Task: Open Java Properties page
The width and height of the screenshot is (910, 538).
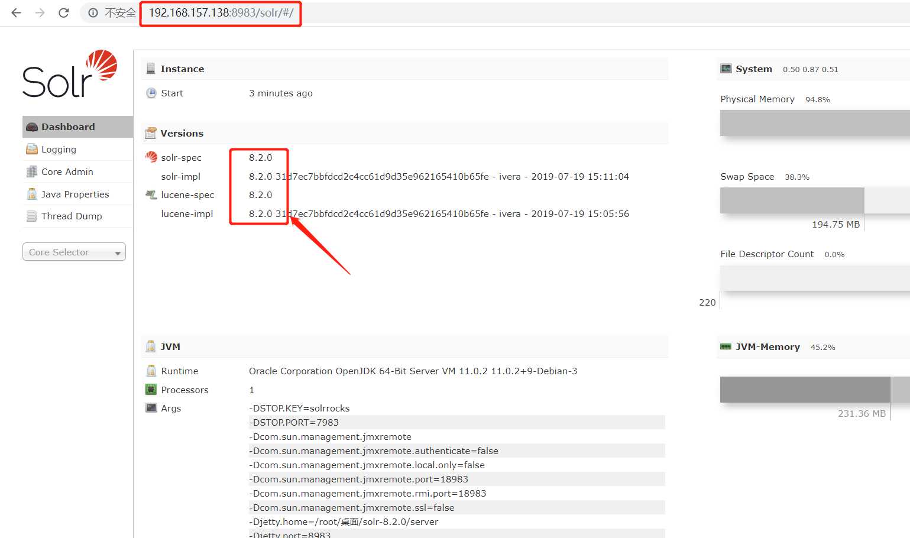Action: coord(77,194)
